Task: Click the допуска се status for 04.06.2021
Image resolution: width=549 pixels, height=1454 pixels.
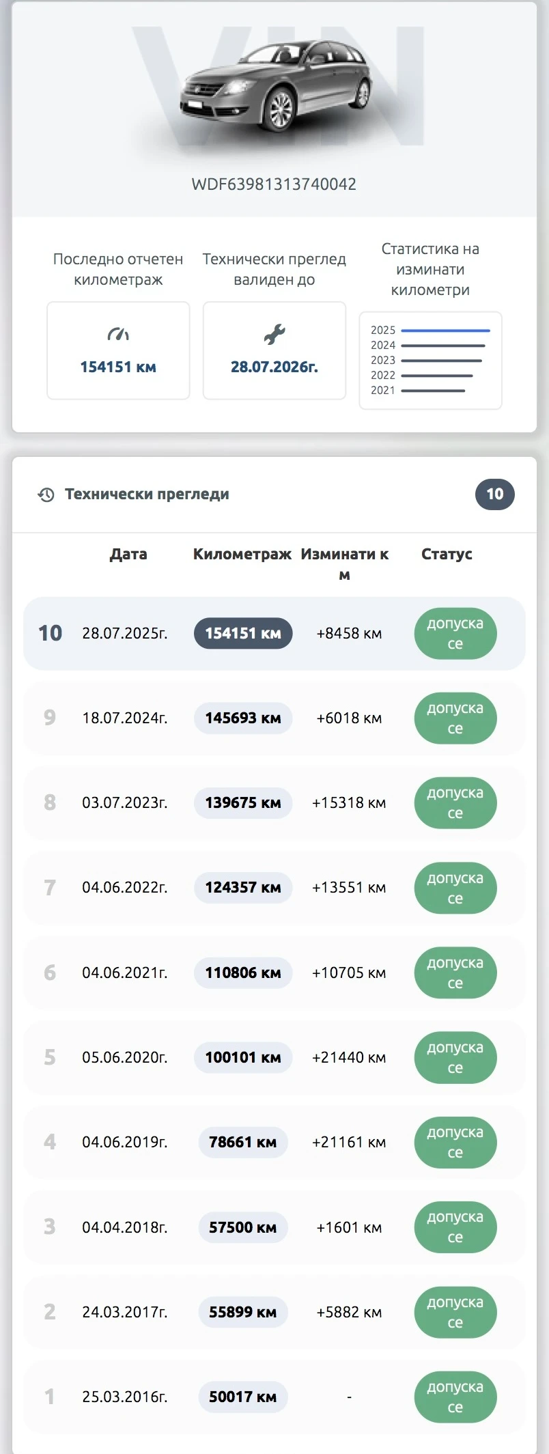Action: [x=455, y=973]
